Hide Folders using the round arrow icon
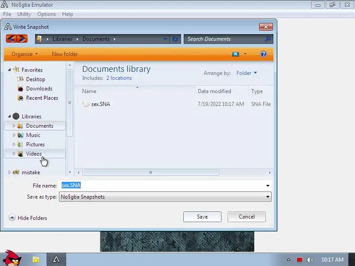The width and height of the screenshot is (355, 266). coord(12,218)
